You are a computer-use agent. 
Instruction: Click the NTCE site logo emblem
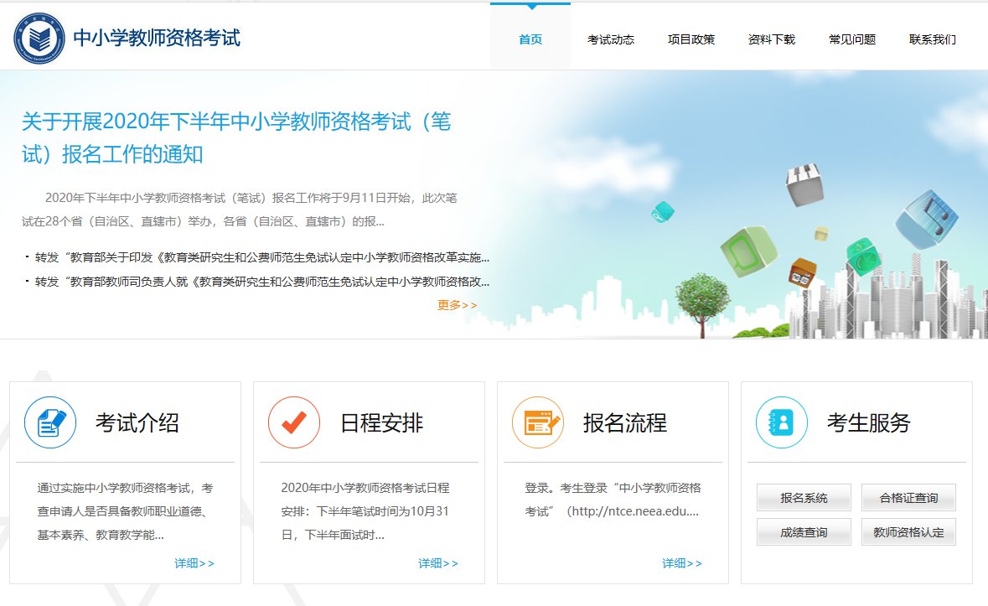coord(38,39)
